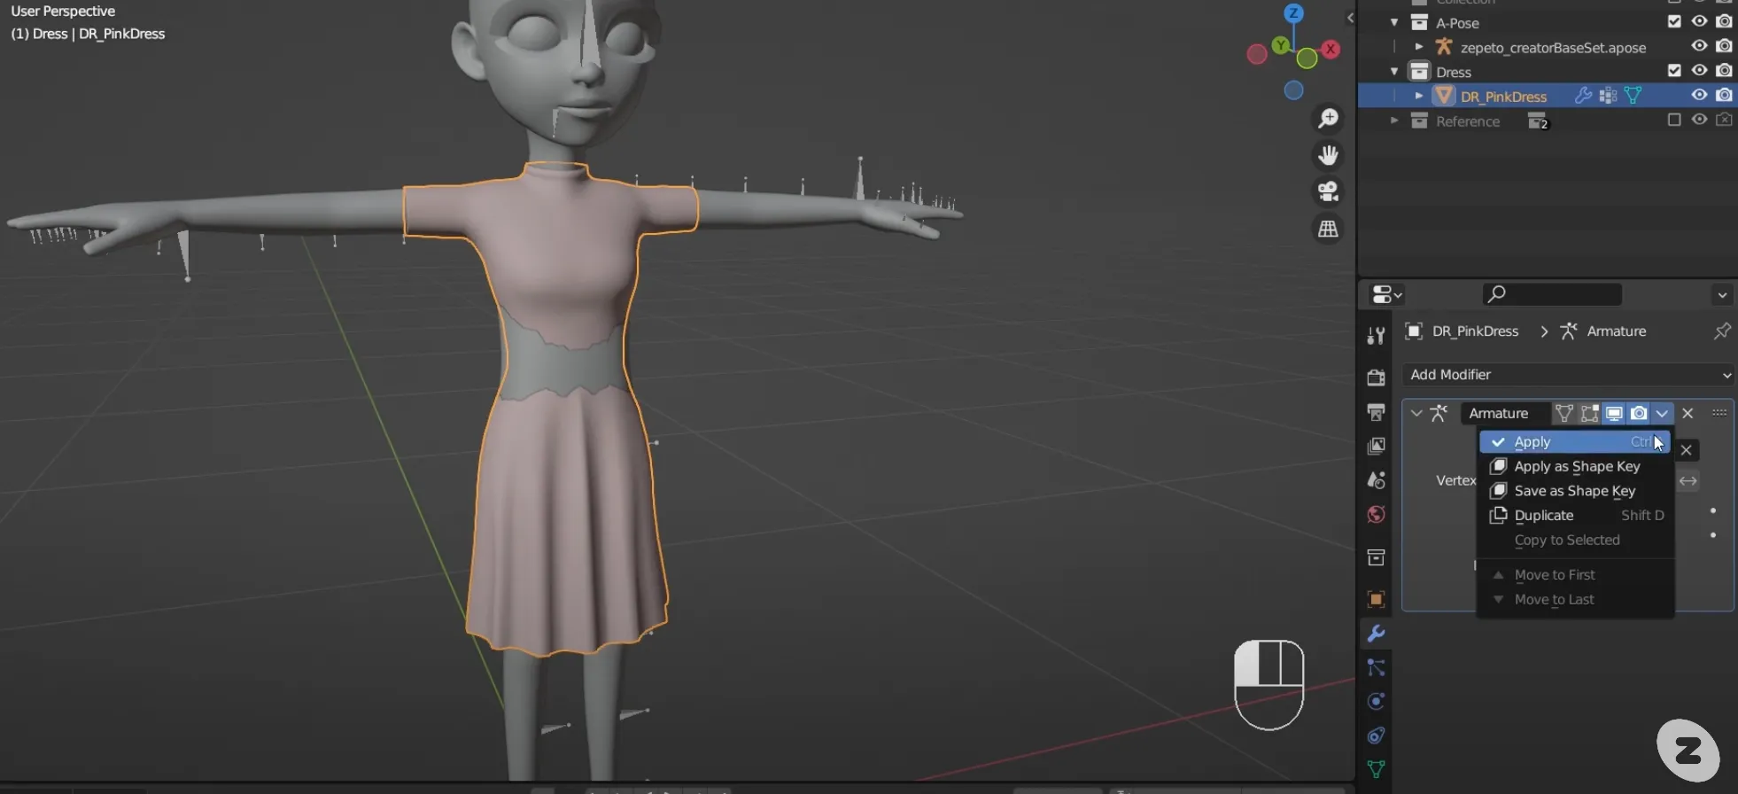Collapse the Dress collection tree
The width and height of the screenshot is (1738, 794).
pyautogui.click(x=1394, y=71)
